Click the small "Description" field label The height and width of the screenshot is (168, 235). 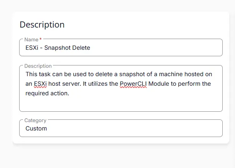pyautogui.click(x=38, y=66)
